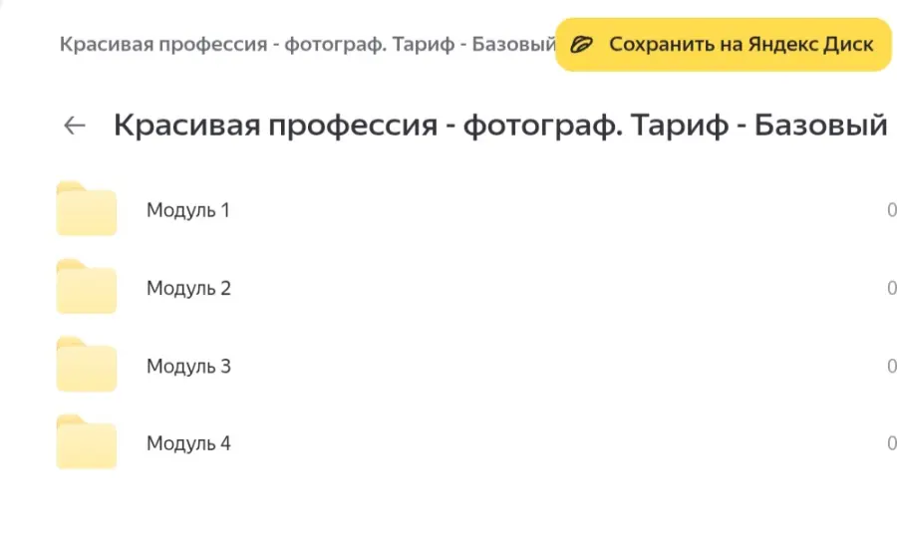897x548 pixels.
Task: Click the feather icon on the save button
Action: (x=582, y=45)
